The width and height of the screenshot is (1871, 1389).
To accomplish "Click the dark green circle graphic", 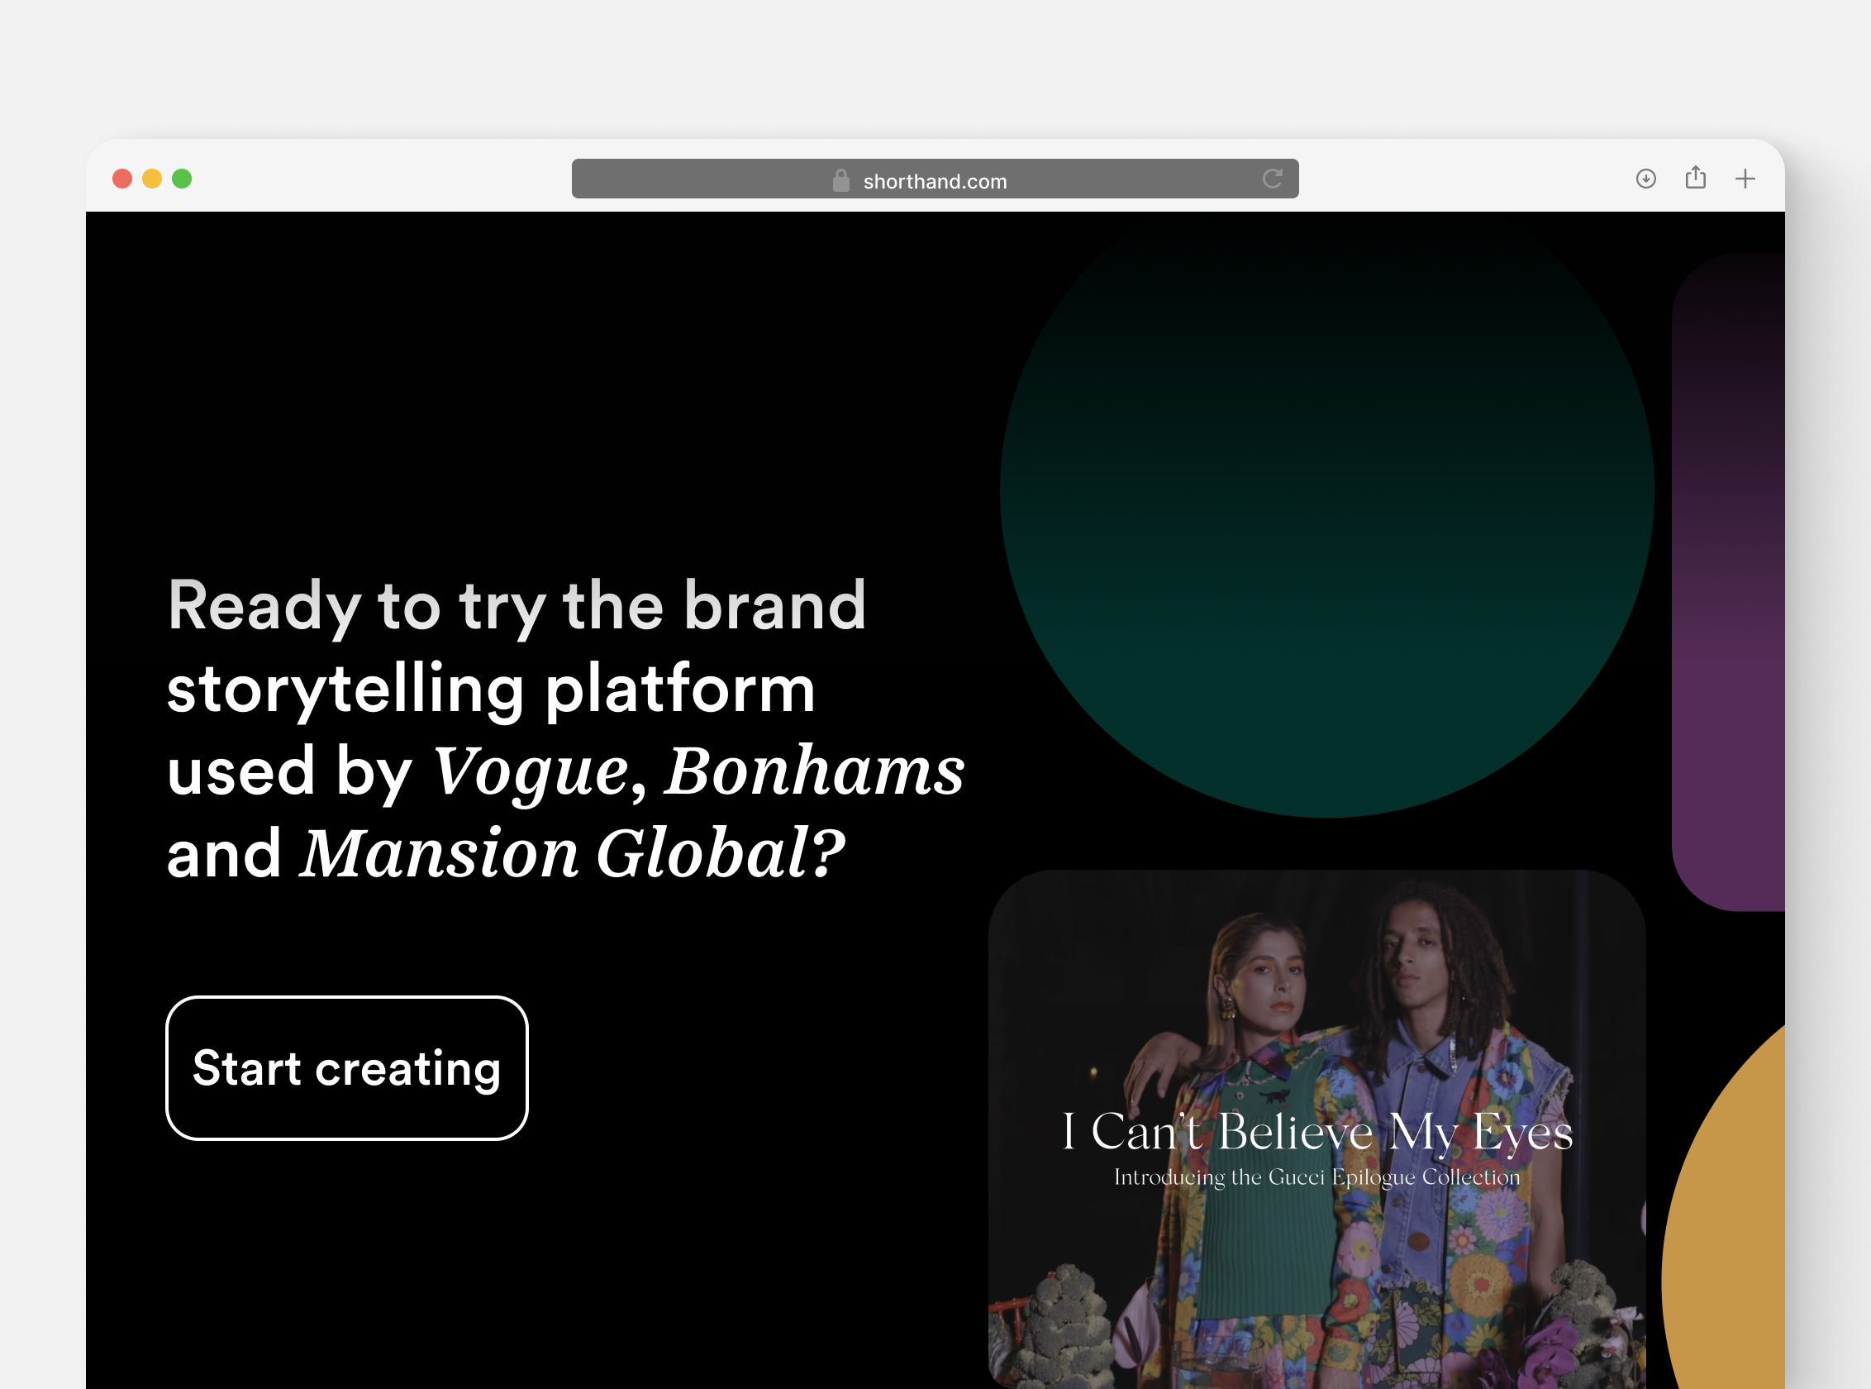I will coord(1326,522).
